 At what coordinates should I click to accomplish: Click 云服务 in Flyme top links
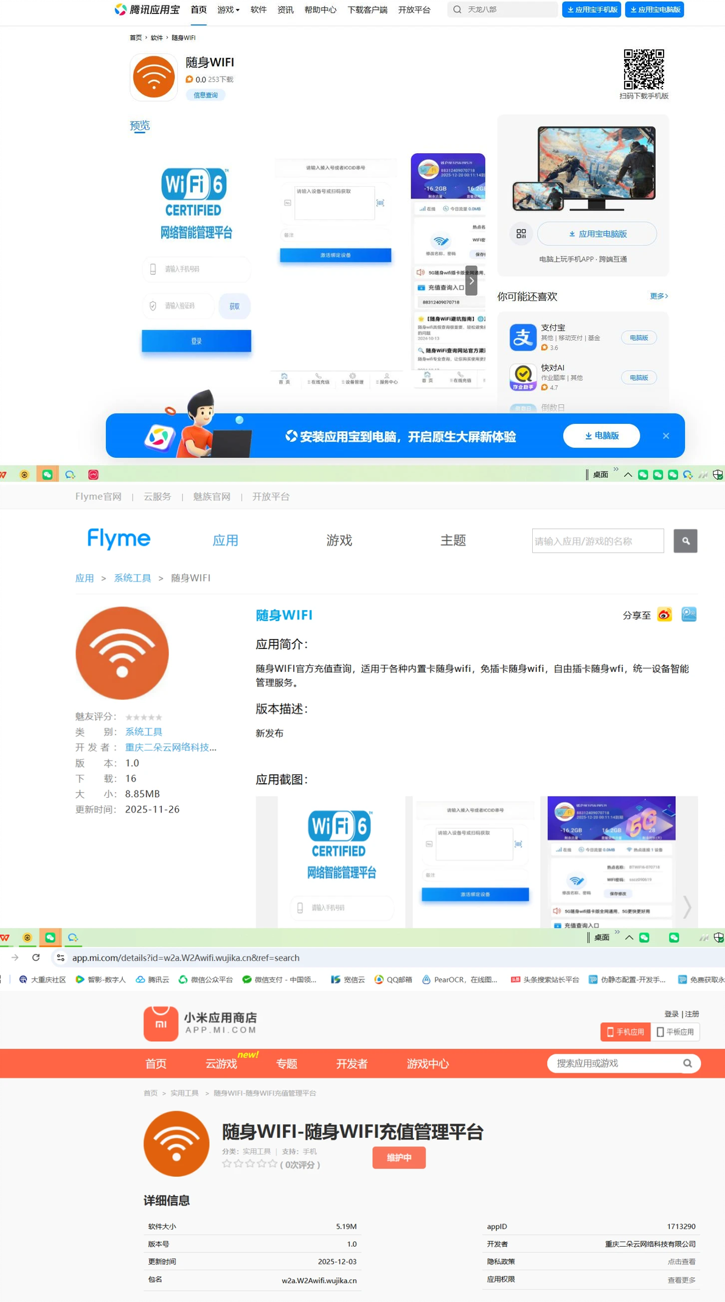(x=158, y=496)
